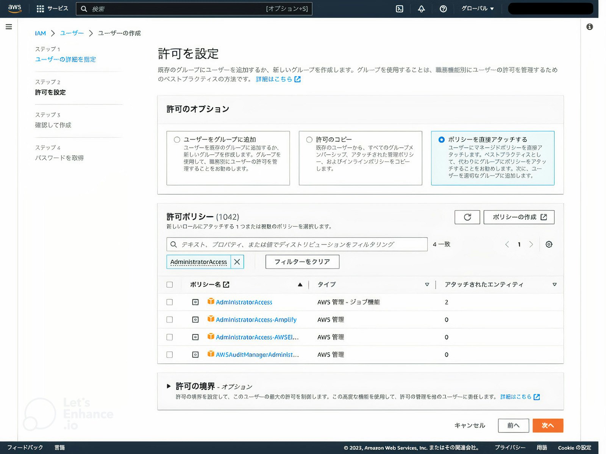Click the external link icon beside ポリシー名

226,285
